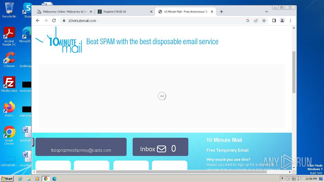Click the page scrollbar down arrow
The width and height of the screenshot is (324, 182).
point(294,168)
